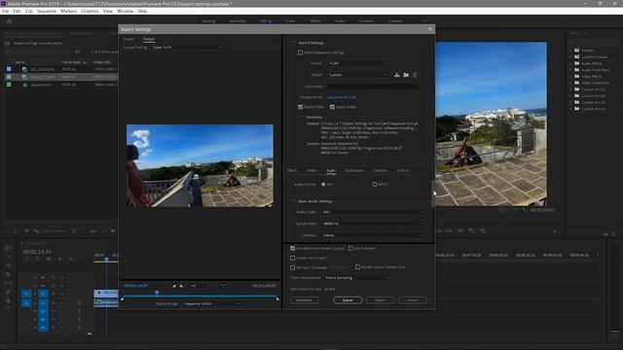Select the MPEG audio format radio button

click(375, 184)
